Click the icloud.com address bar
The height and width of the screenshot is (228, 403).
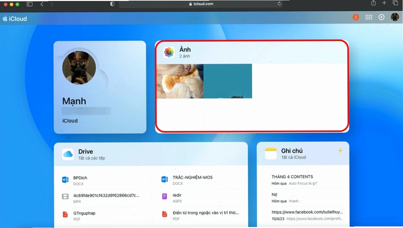pos(201,4)
